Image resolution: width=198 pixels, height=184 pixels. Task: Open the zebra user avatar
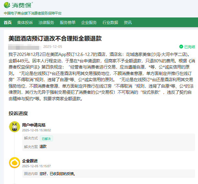pos(14,127)
